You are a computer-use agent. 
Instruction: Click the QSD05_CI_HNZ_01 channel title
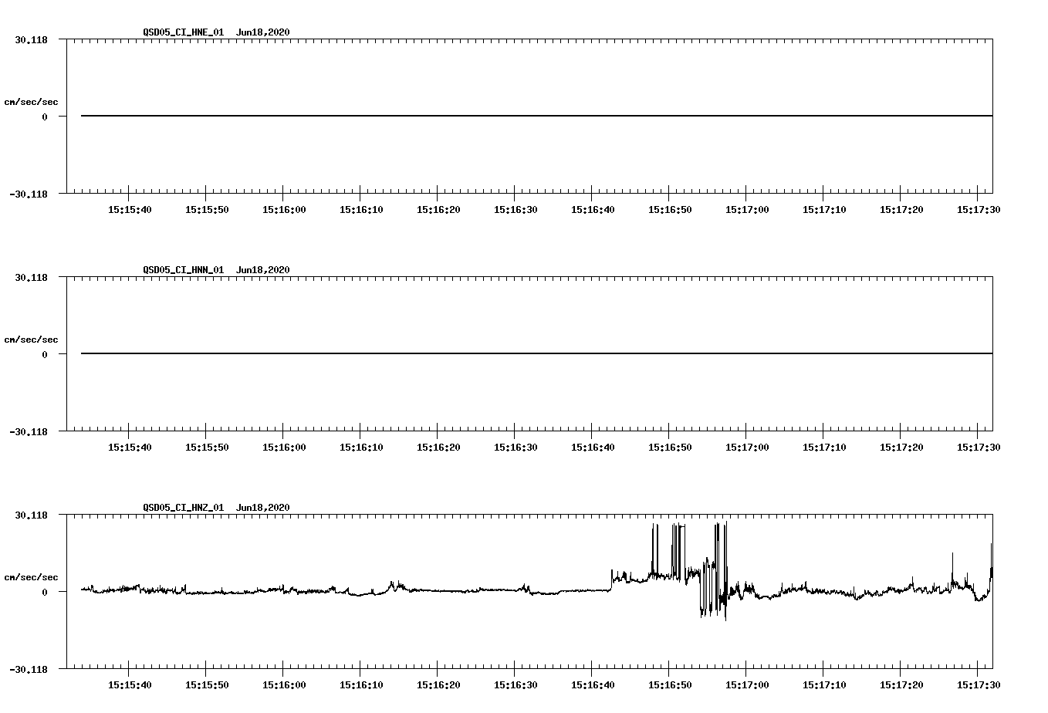pyautogui.click(x=184, y=508)
